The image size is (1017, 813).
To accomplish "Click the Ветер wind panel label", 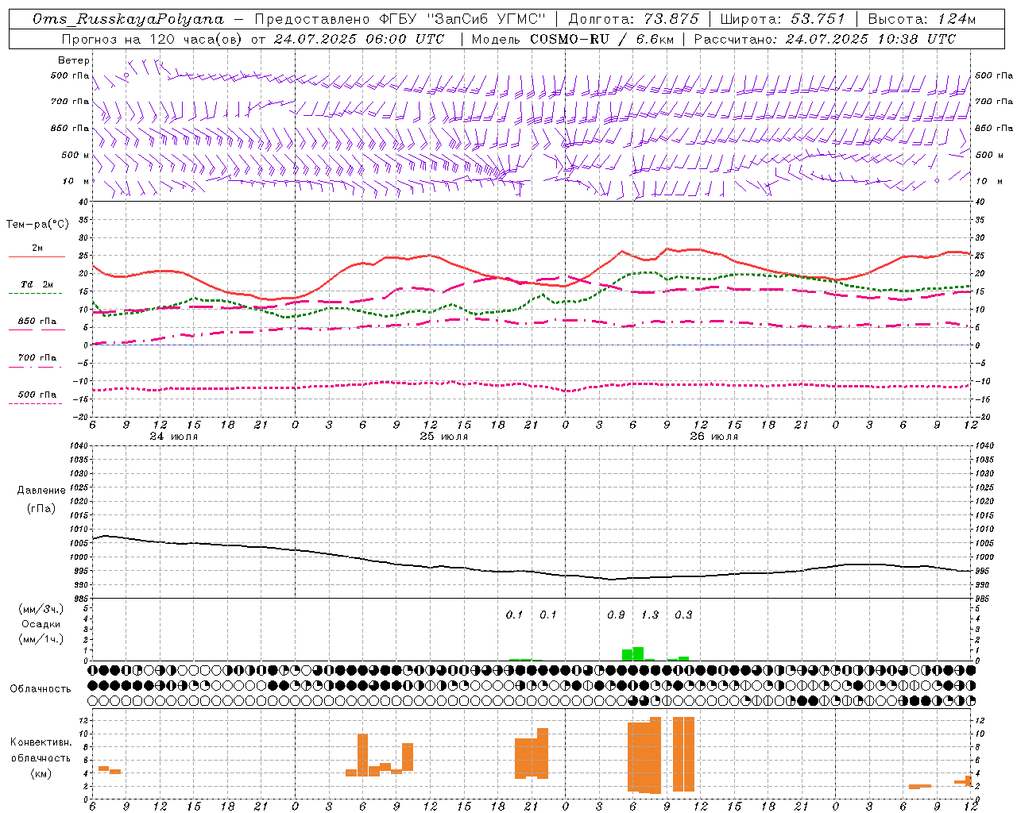I will pyautogui.click(x=73, y=60).
